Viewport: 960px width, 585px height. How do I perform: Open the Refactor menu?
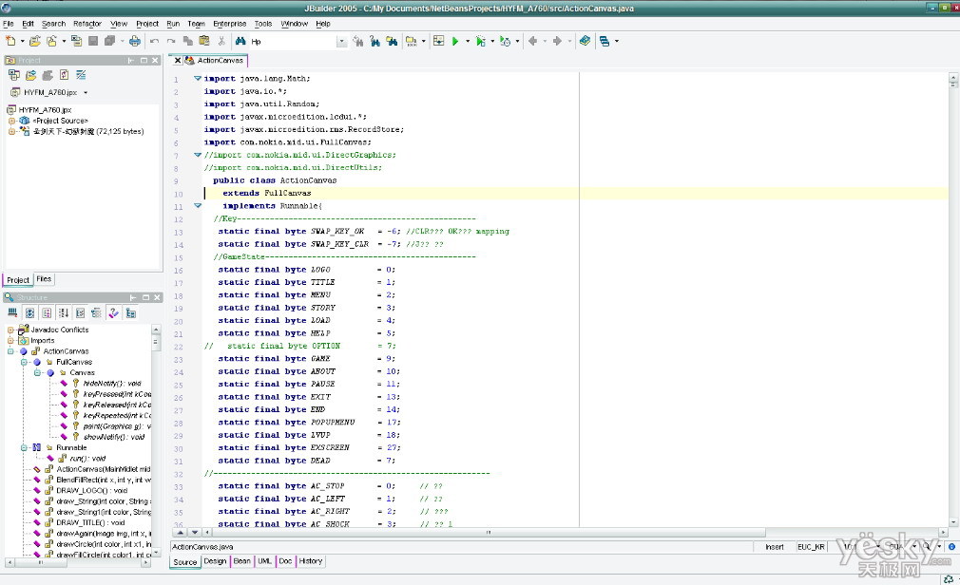point(86,24)
